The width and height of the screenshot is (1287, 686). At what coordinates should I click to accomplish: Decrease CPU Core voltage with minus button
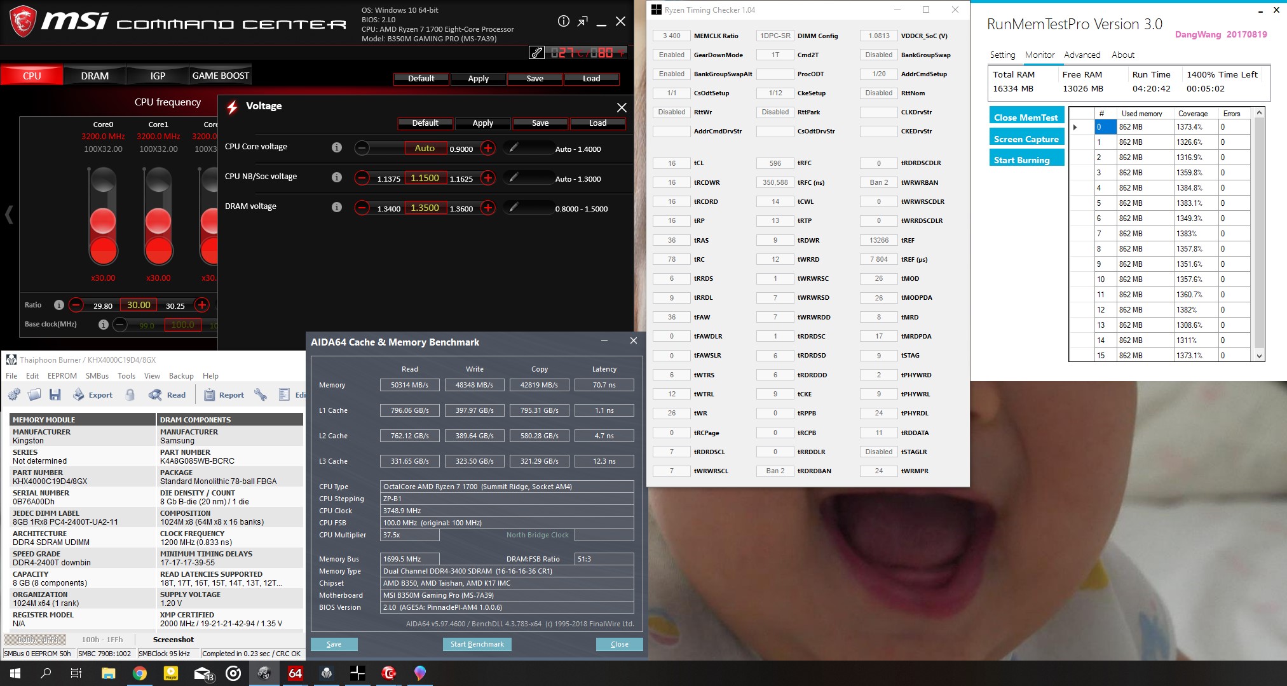(x=362, y=148)
